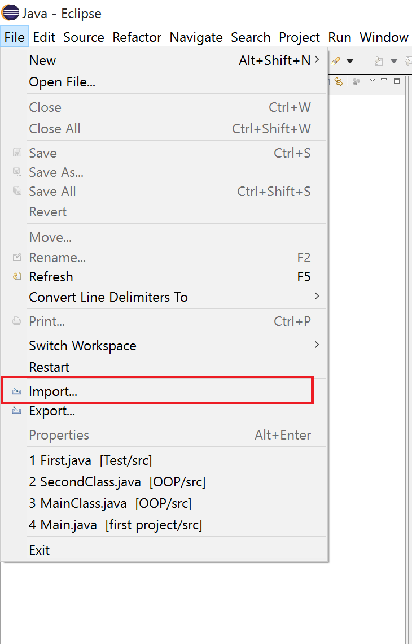Click the Next Annotation toolbar icon
The width and height of the screenshot is (412, 644).
(379, 61)
